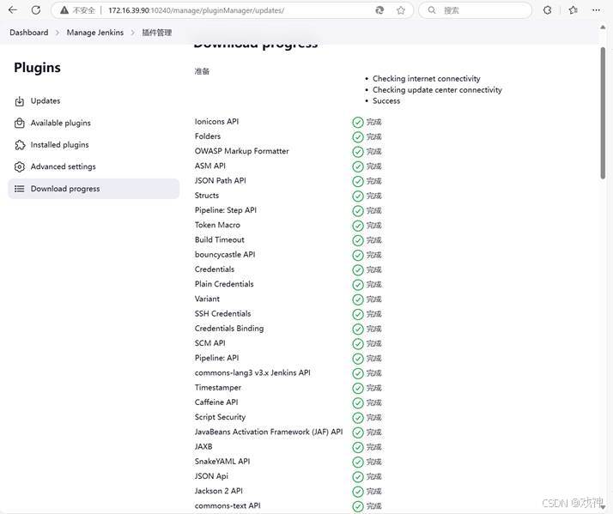This screenshot has width=613, height=514.
Task: Click the translate icon in address bar
Action: [x=379, y=10]
